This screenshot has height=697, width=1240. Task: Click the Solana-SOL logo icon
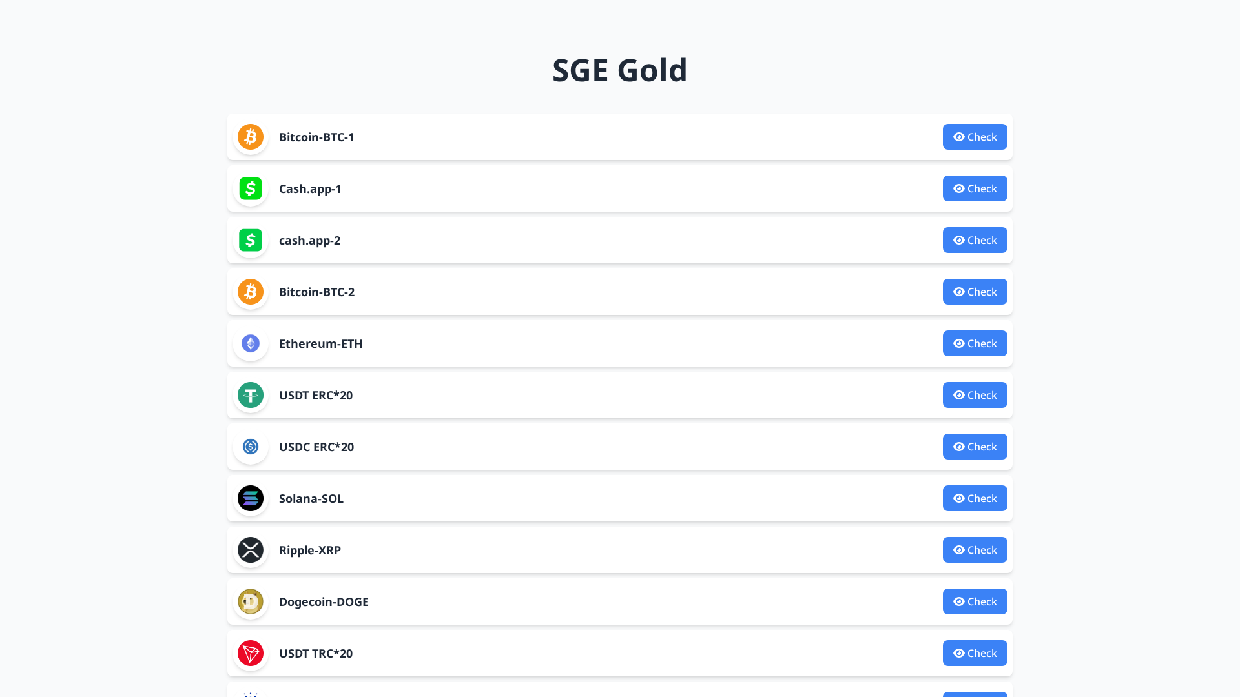[250, 498]
